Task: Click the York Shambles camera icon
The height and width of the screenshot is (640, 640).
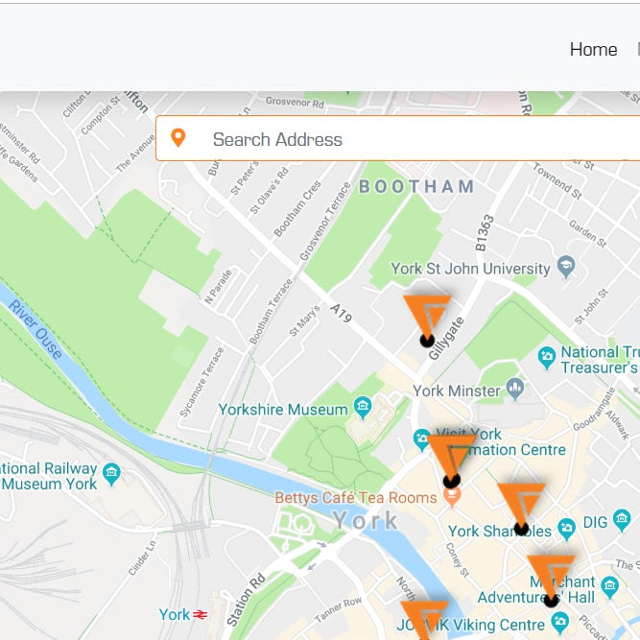Action: (566, 529)
